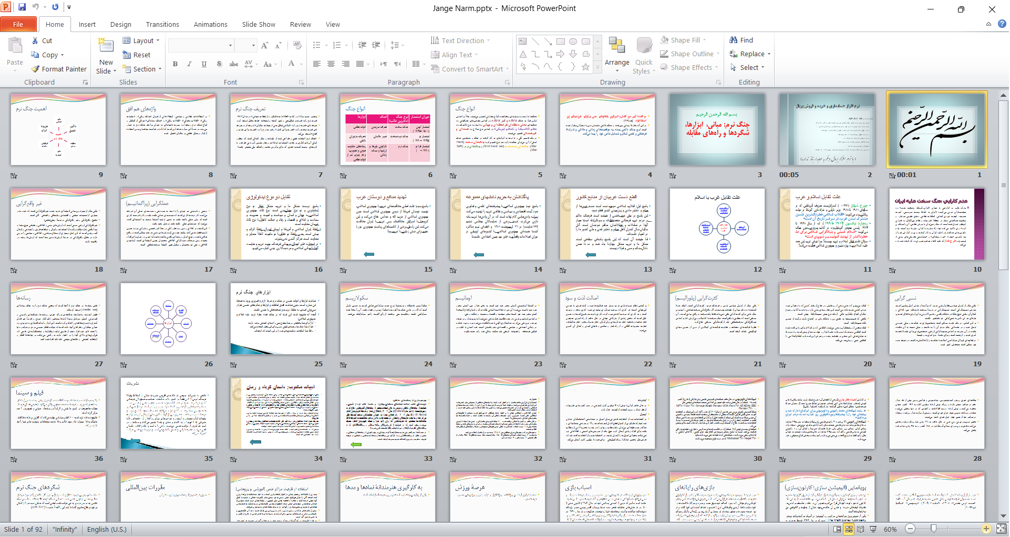The height and width of the screenshot is (537, 1010).
Task: Click the Quick Styles button
Action: point(644,56)
